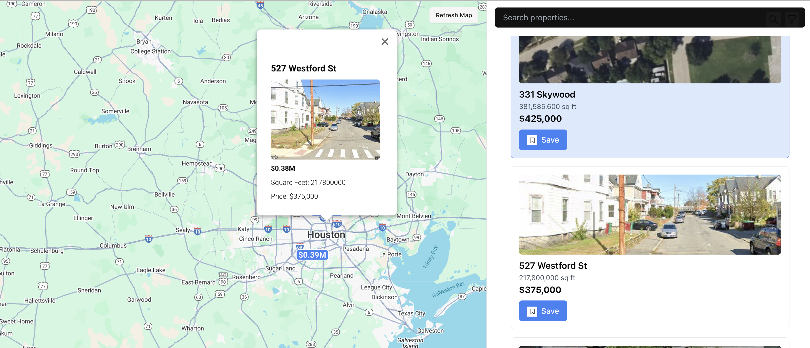
Task: Open the 527 Westford St listing photo
Action: click(650, 214)
